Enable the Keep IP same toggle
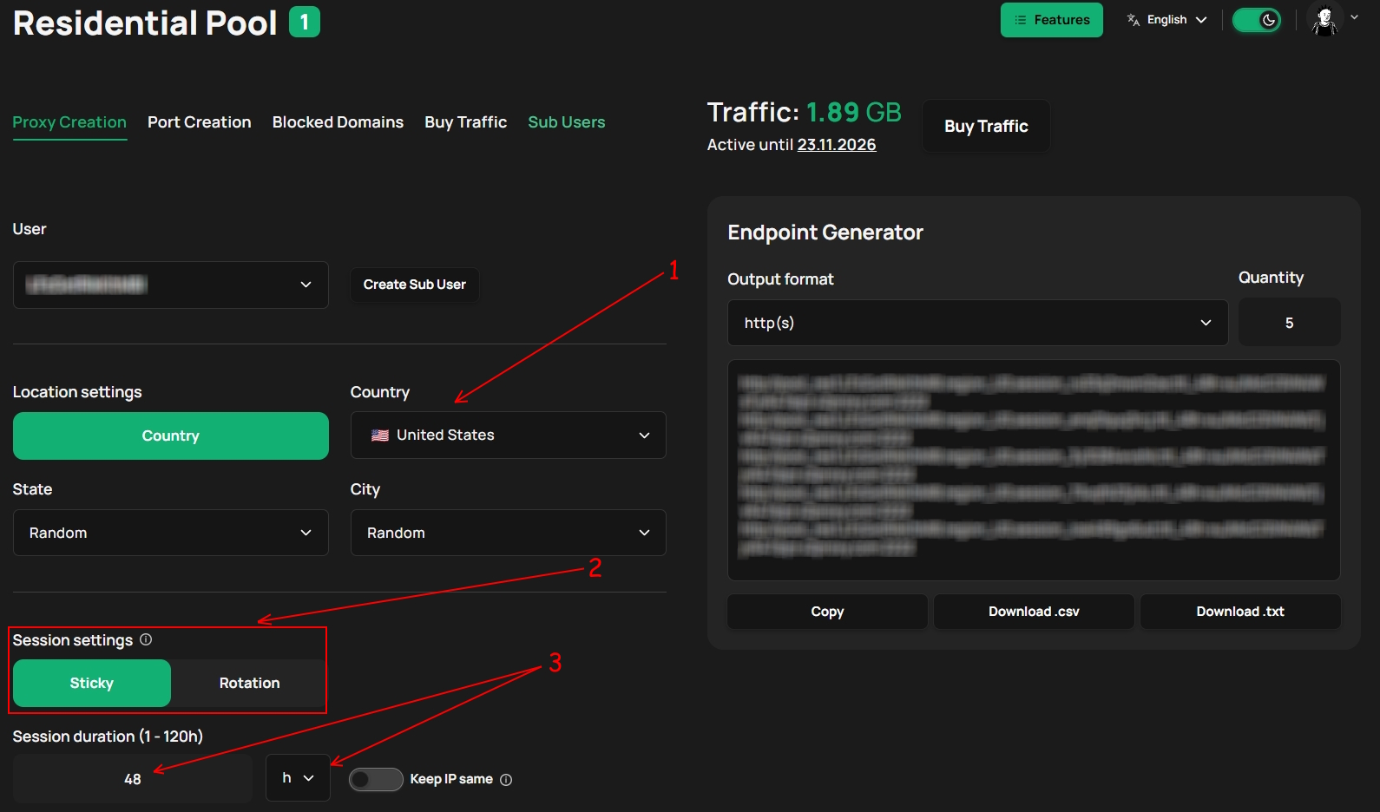 [x=376, y=779]
